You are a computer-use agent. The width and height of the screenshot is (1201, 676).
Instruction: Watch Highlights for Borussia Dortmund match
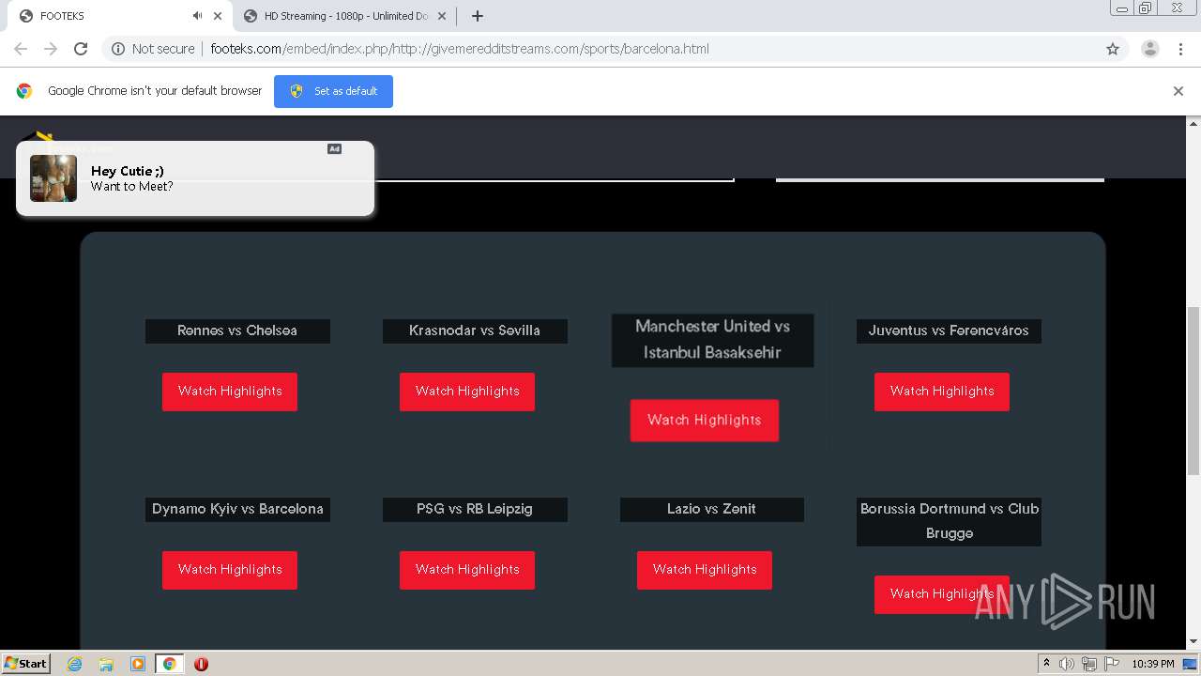(x=942, y=594)
